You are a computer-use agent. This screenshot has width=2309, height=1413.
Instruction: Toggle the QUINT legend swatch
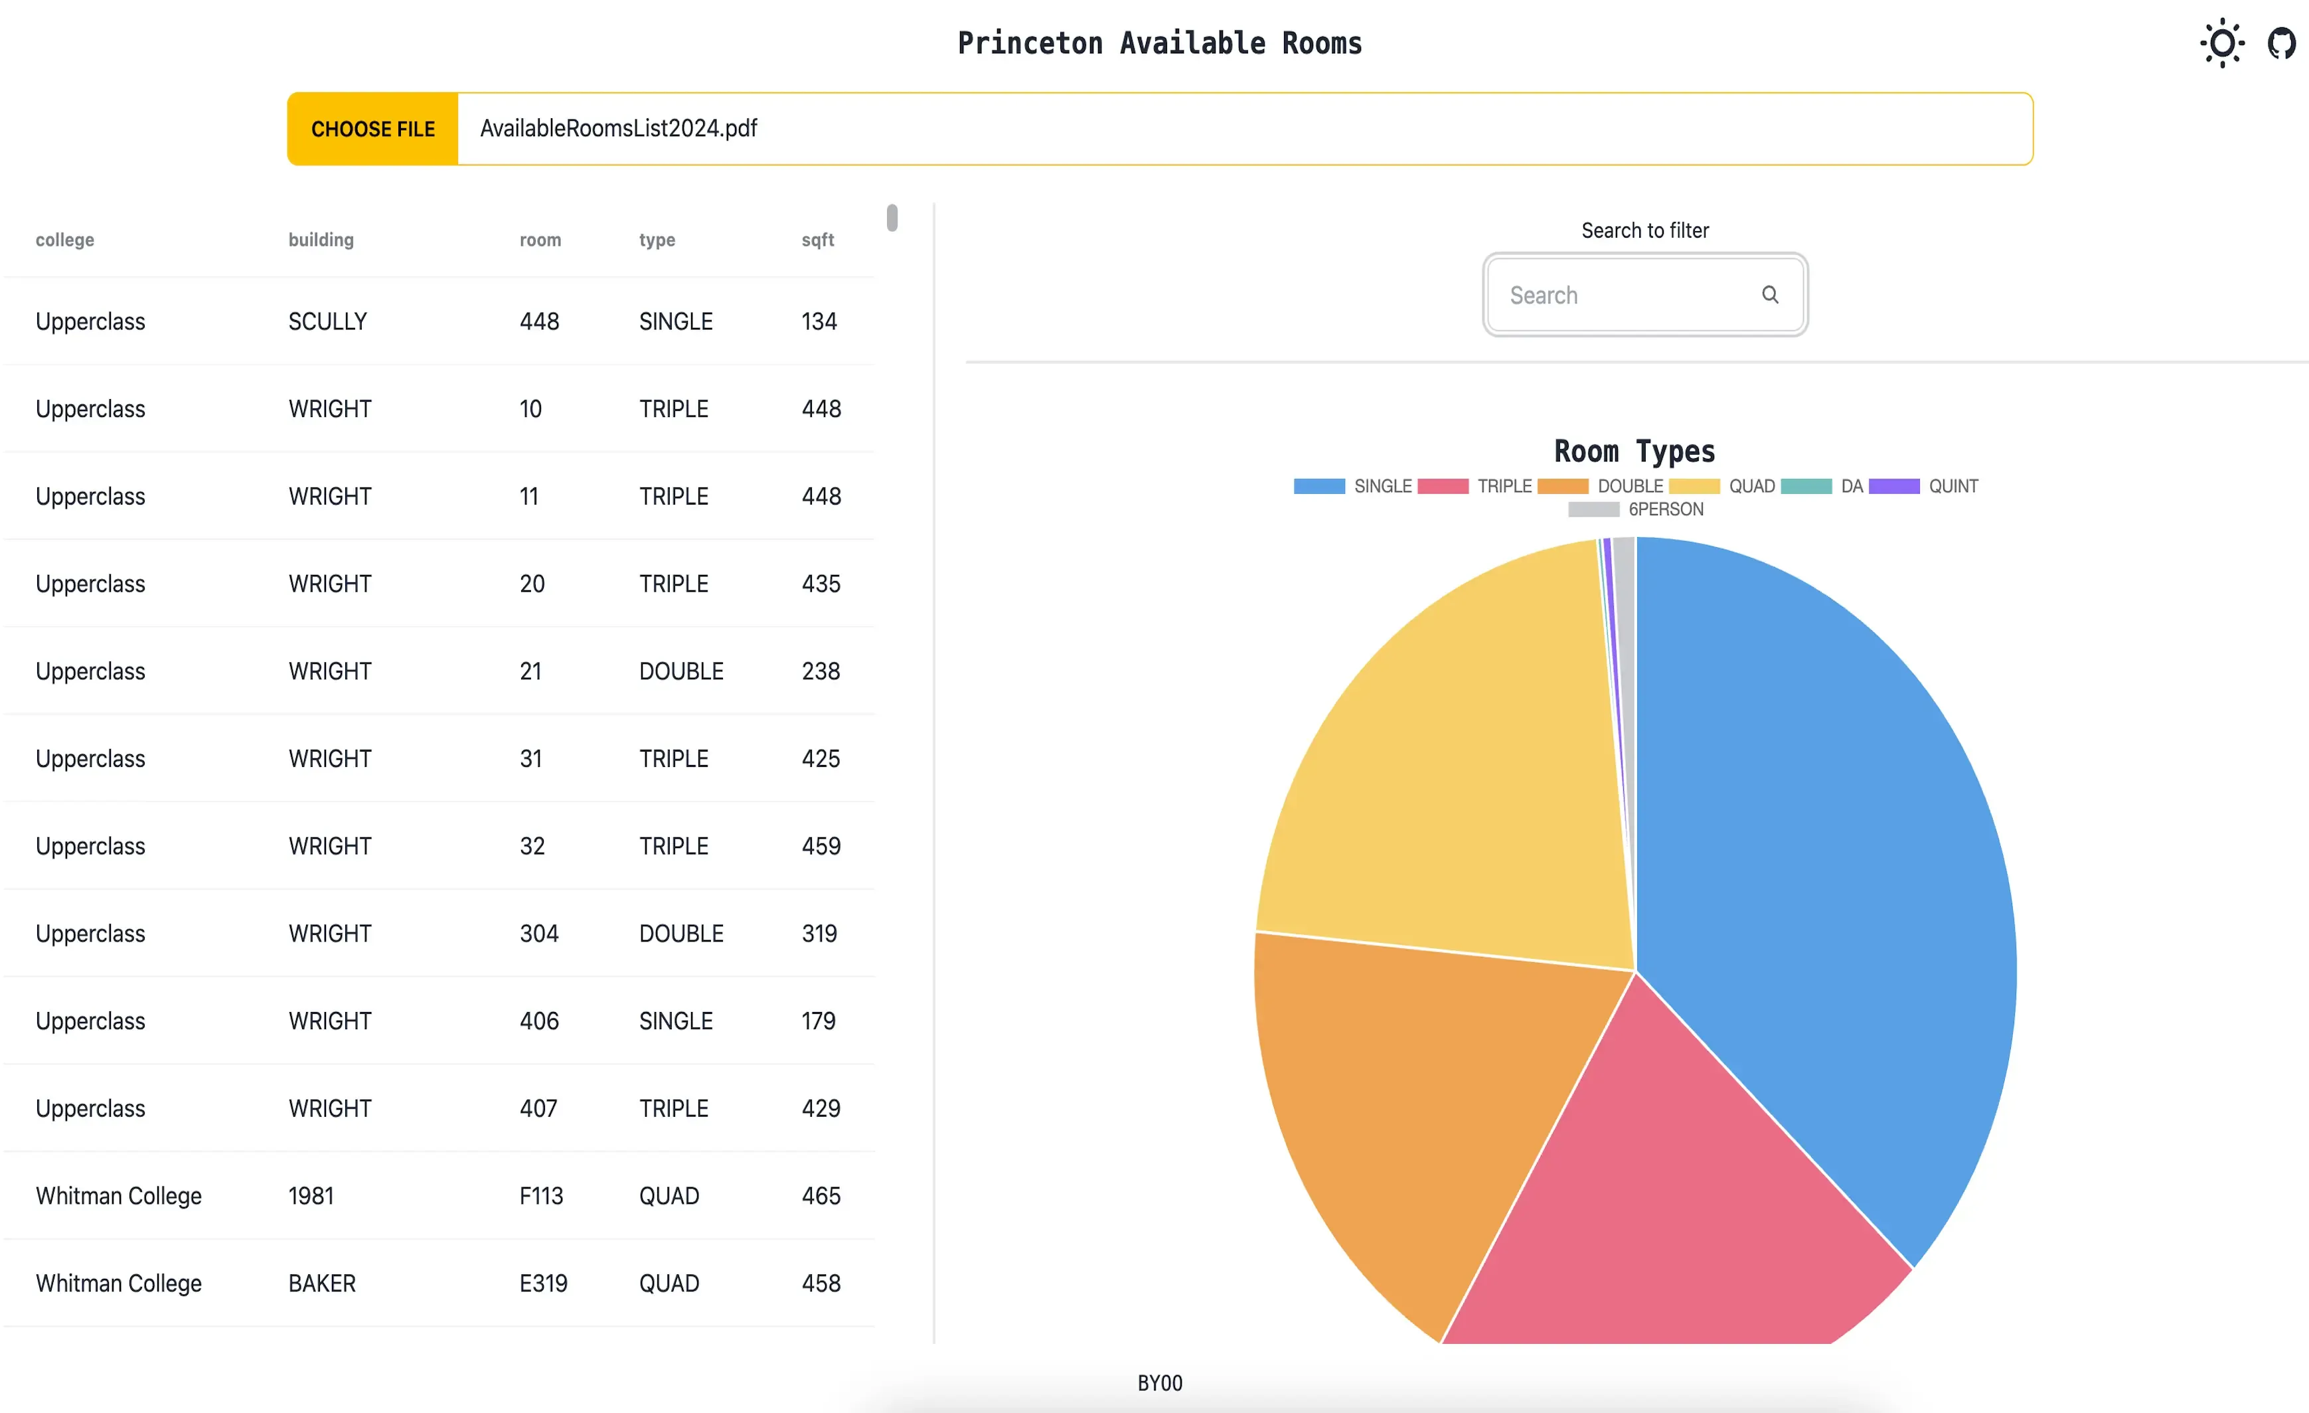(1894, 486)
